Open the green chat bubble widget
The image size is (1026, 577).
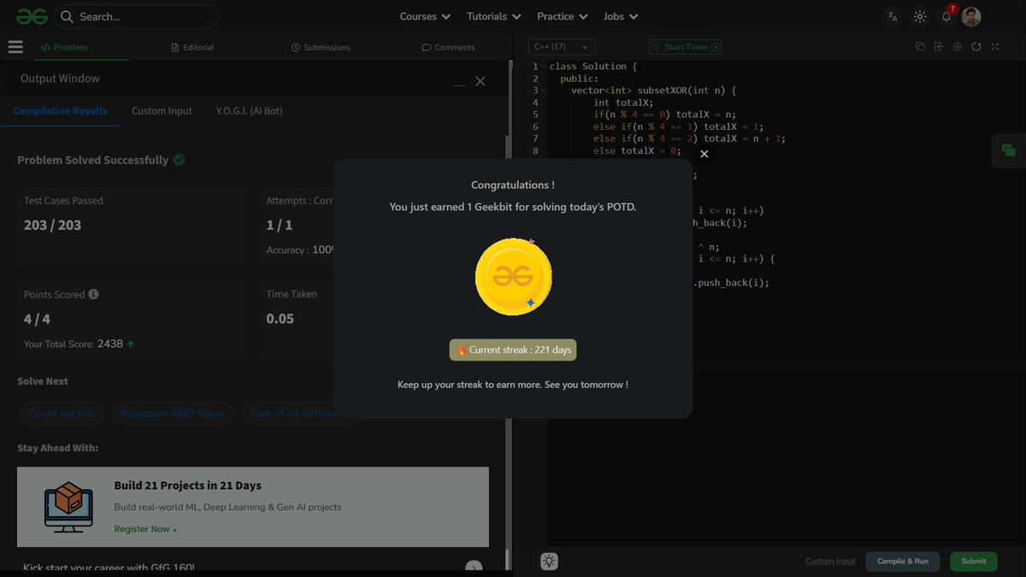click(x=1009, y=151)
